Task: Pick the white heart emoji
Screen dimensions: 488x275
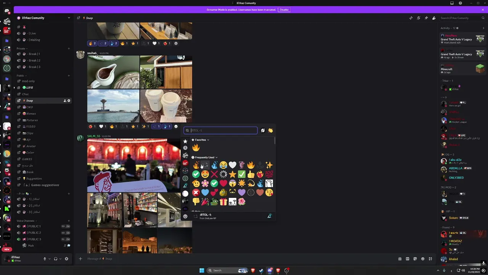Action: tap(233, 165)
